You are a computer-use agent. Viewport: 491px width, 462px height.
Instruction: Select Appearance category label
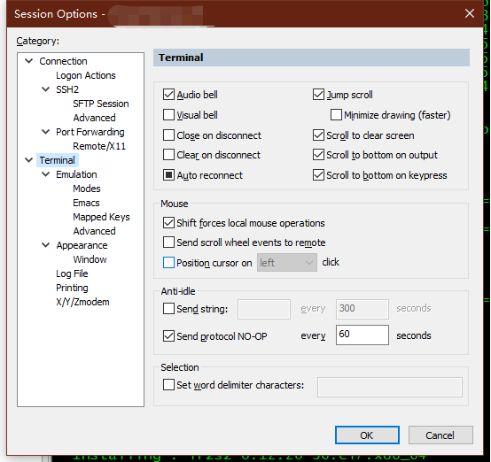pyautogui.click(x=82, y=245)
